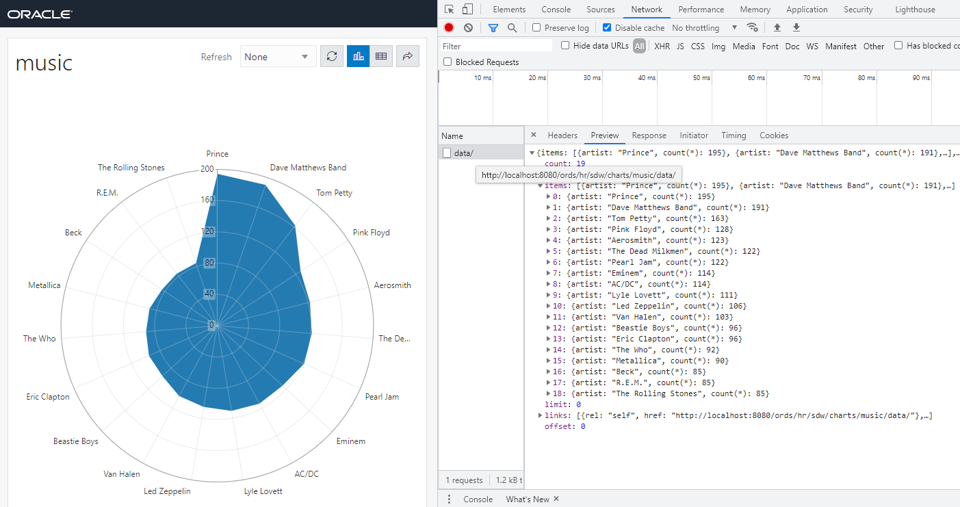Enable Preserve log checkbox

tap(536, 28)
